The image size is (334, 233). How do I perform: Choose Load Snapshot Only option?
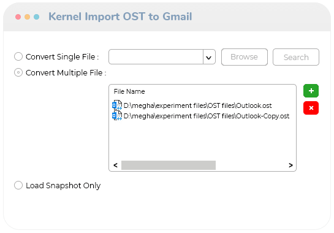[x=18, y=185]
